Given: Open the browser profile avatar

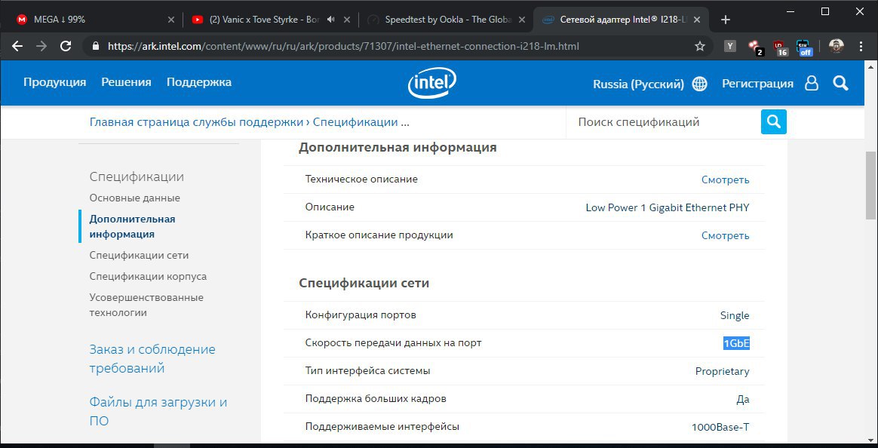Looking at the screenshot, I should tap(836, 47).
